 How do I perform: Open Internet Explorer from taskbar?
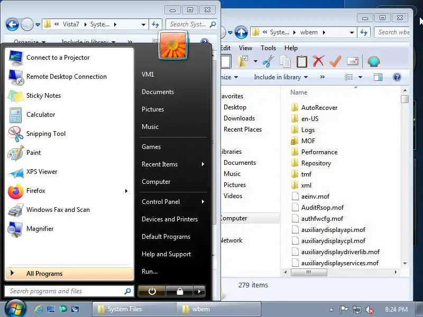(38, 309)
